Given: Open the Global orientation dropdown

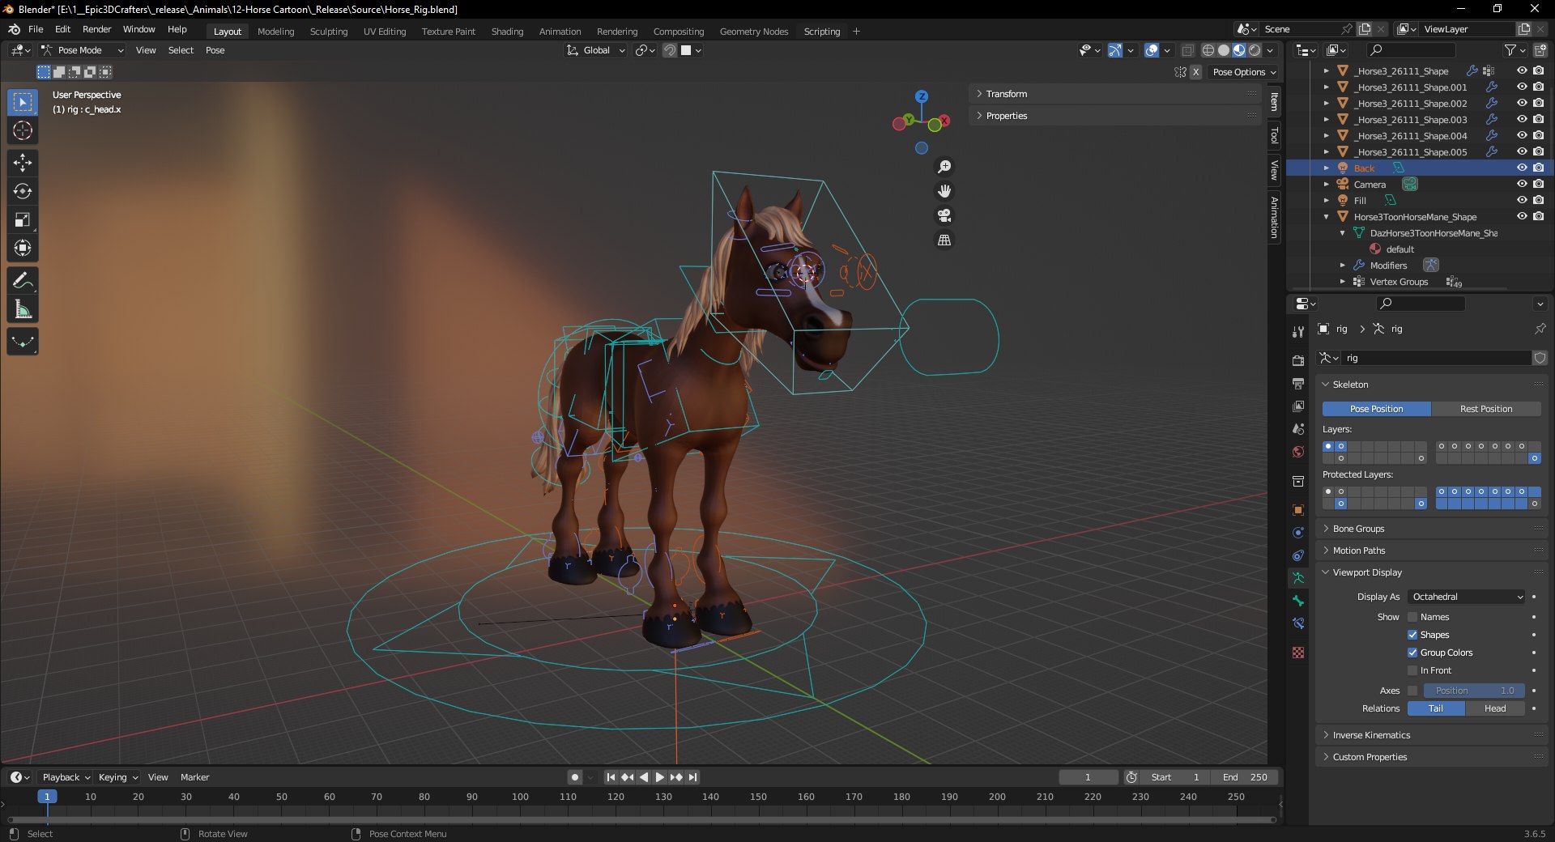Looking at the screenshot, I should (596, 50).
